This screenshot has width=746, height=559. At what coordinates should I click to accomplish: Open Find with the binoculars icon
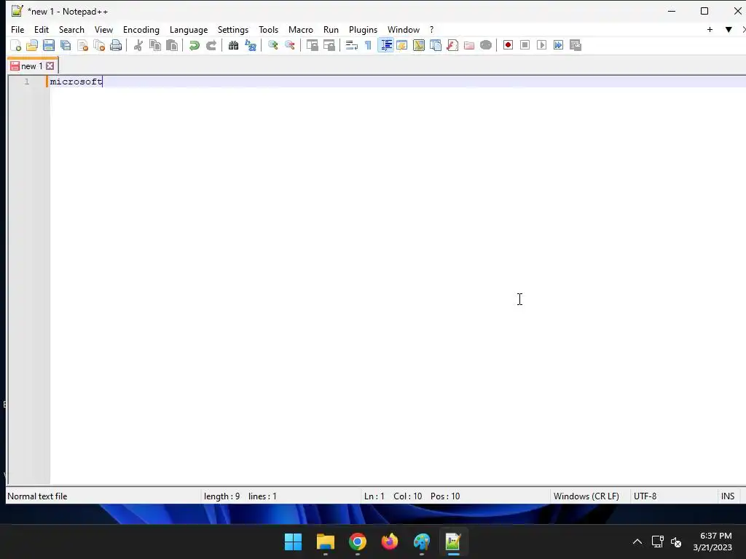[234, 45]
